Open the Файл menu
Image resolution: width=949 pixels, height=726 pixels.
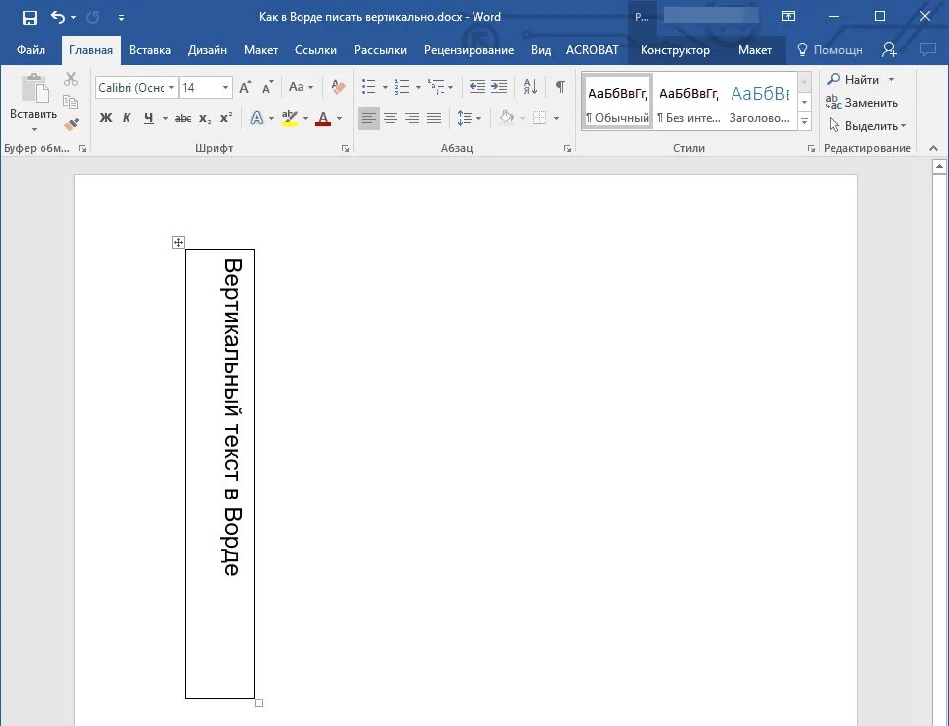[x=31, y=50]
